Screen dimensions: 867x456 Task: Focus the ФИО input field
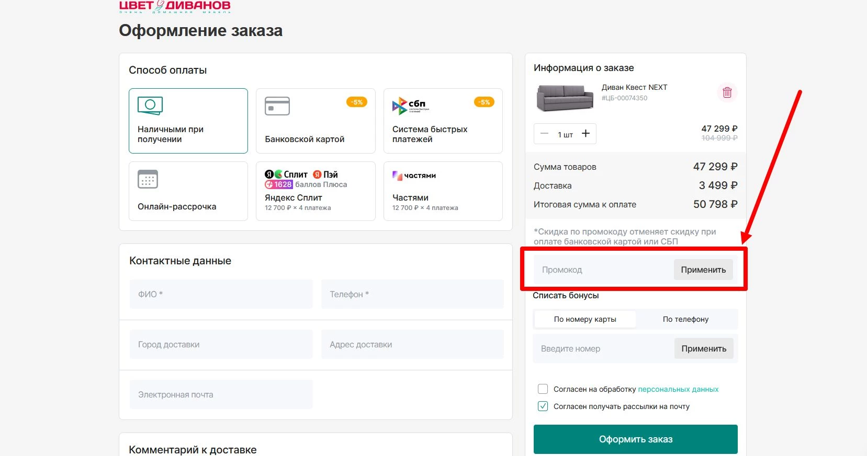221,294
